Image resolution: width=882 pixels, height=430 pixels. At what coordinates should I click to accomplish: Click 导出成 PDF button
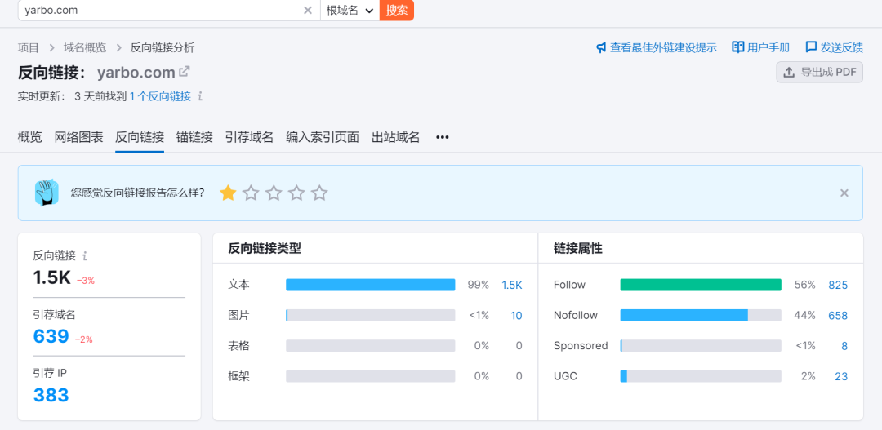coord(820,72)
